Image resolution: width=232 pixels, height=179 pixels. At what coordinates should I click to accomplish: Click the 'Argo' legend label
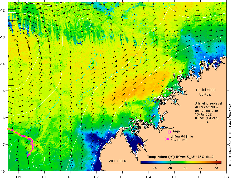point(176,131)
